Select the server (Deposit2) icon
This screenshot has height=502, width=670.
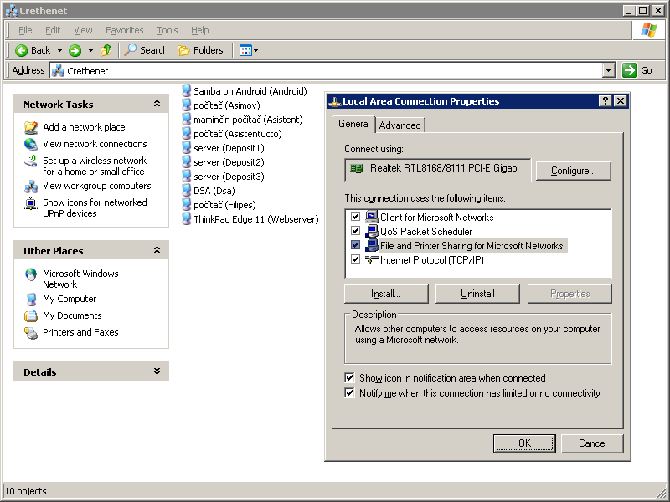click(x=186, y=161)
